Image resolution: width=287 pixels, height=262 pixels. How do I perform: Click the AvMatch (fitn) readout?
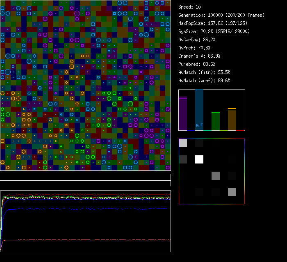click(204, 72)
